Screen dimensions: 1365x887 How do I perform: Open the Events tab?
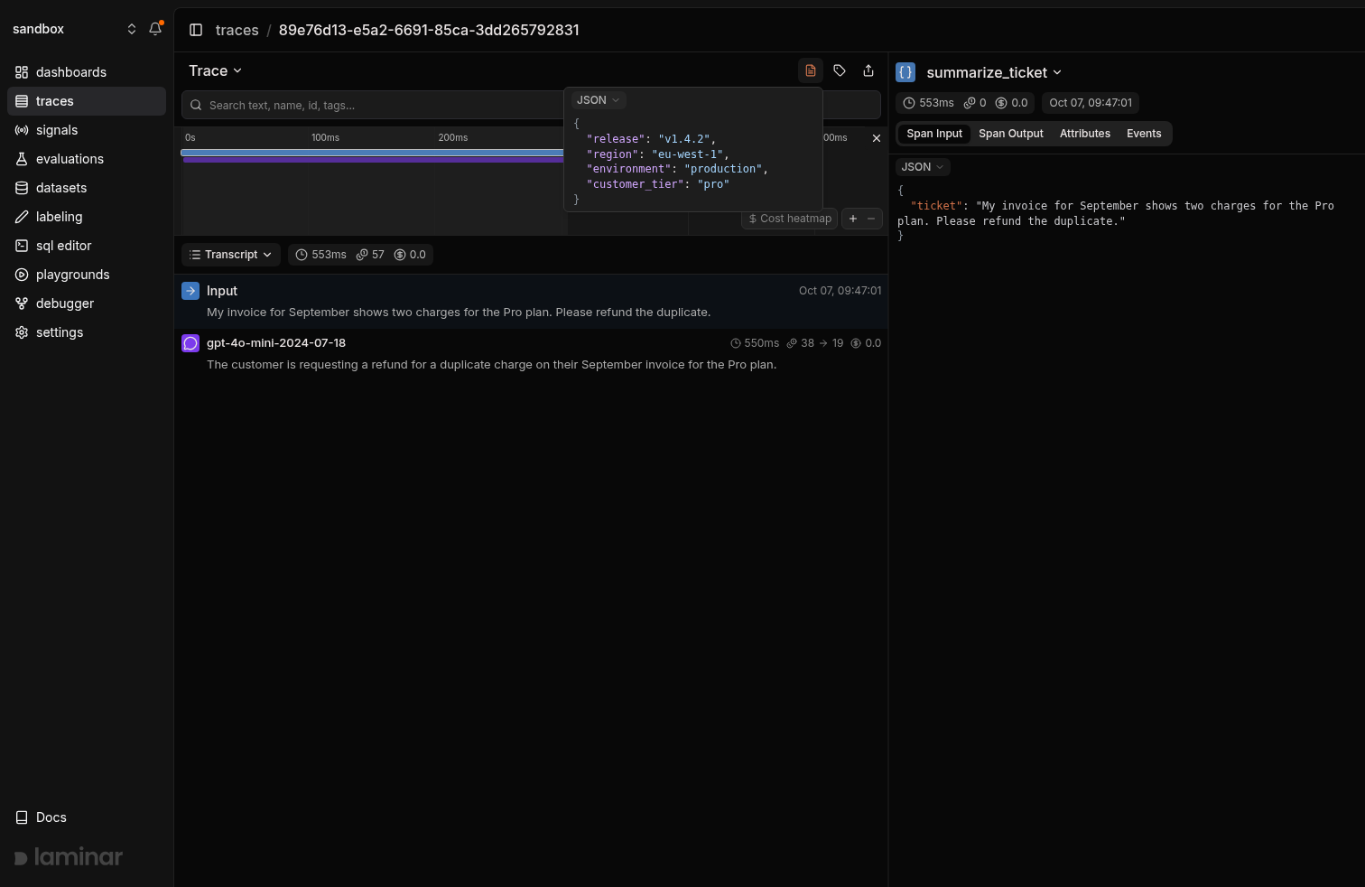(1144, 134)
